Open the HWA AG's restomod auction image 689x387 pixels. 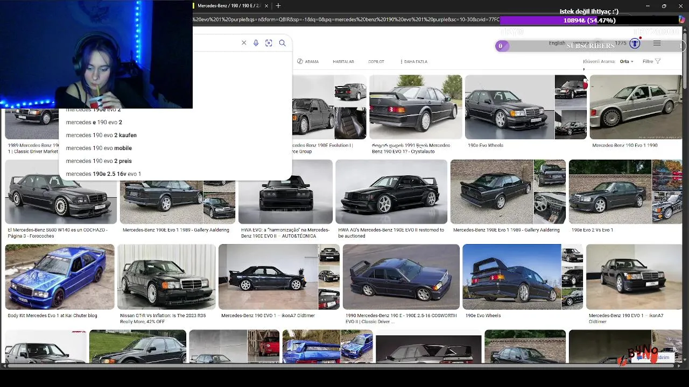[391, 191]
